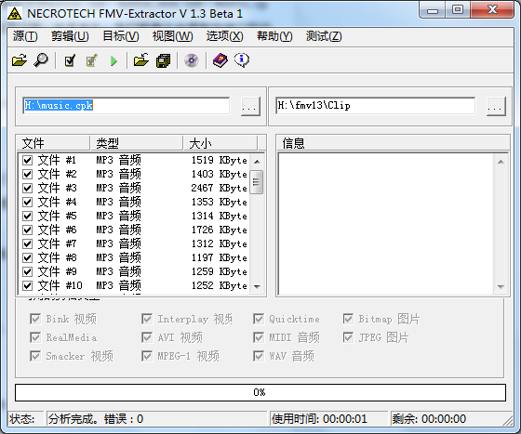The width and height of the screenshot is (521, 434).
Task: Click the 0% progress bar
Action: click(260, 392)
